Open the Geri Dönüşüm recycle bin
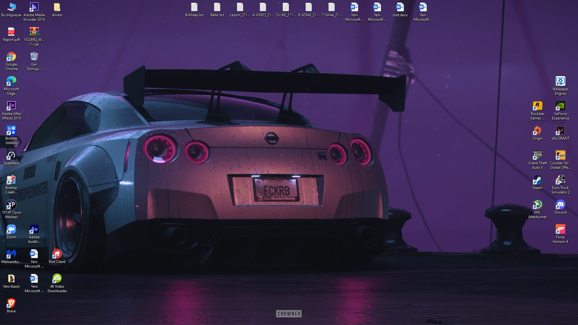 point(34,57)
